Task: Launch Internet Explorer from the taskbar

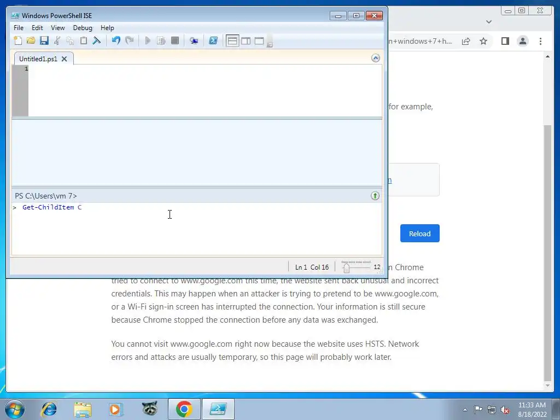Action: point(49,409)
